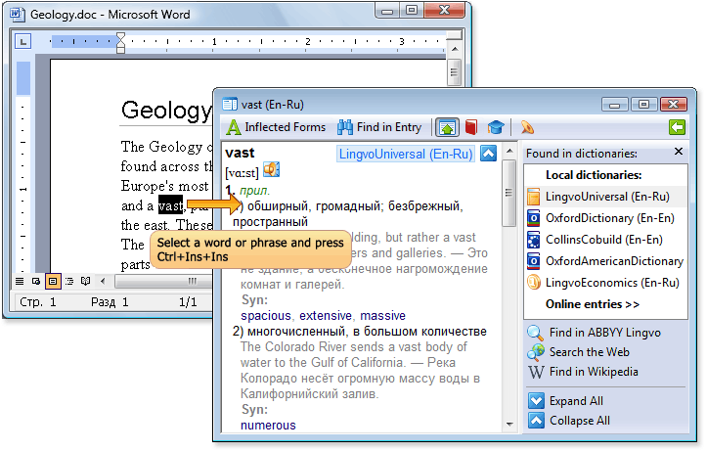Click the blue graduation cap icon
The height and width of the screenshot is (451, 707).
point(496,127)
